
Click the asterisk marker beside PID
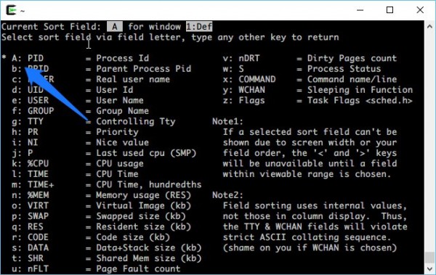click(x=4, y=57)
